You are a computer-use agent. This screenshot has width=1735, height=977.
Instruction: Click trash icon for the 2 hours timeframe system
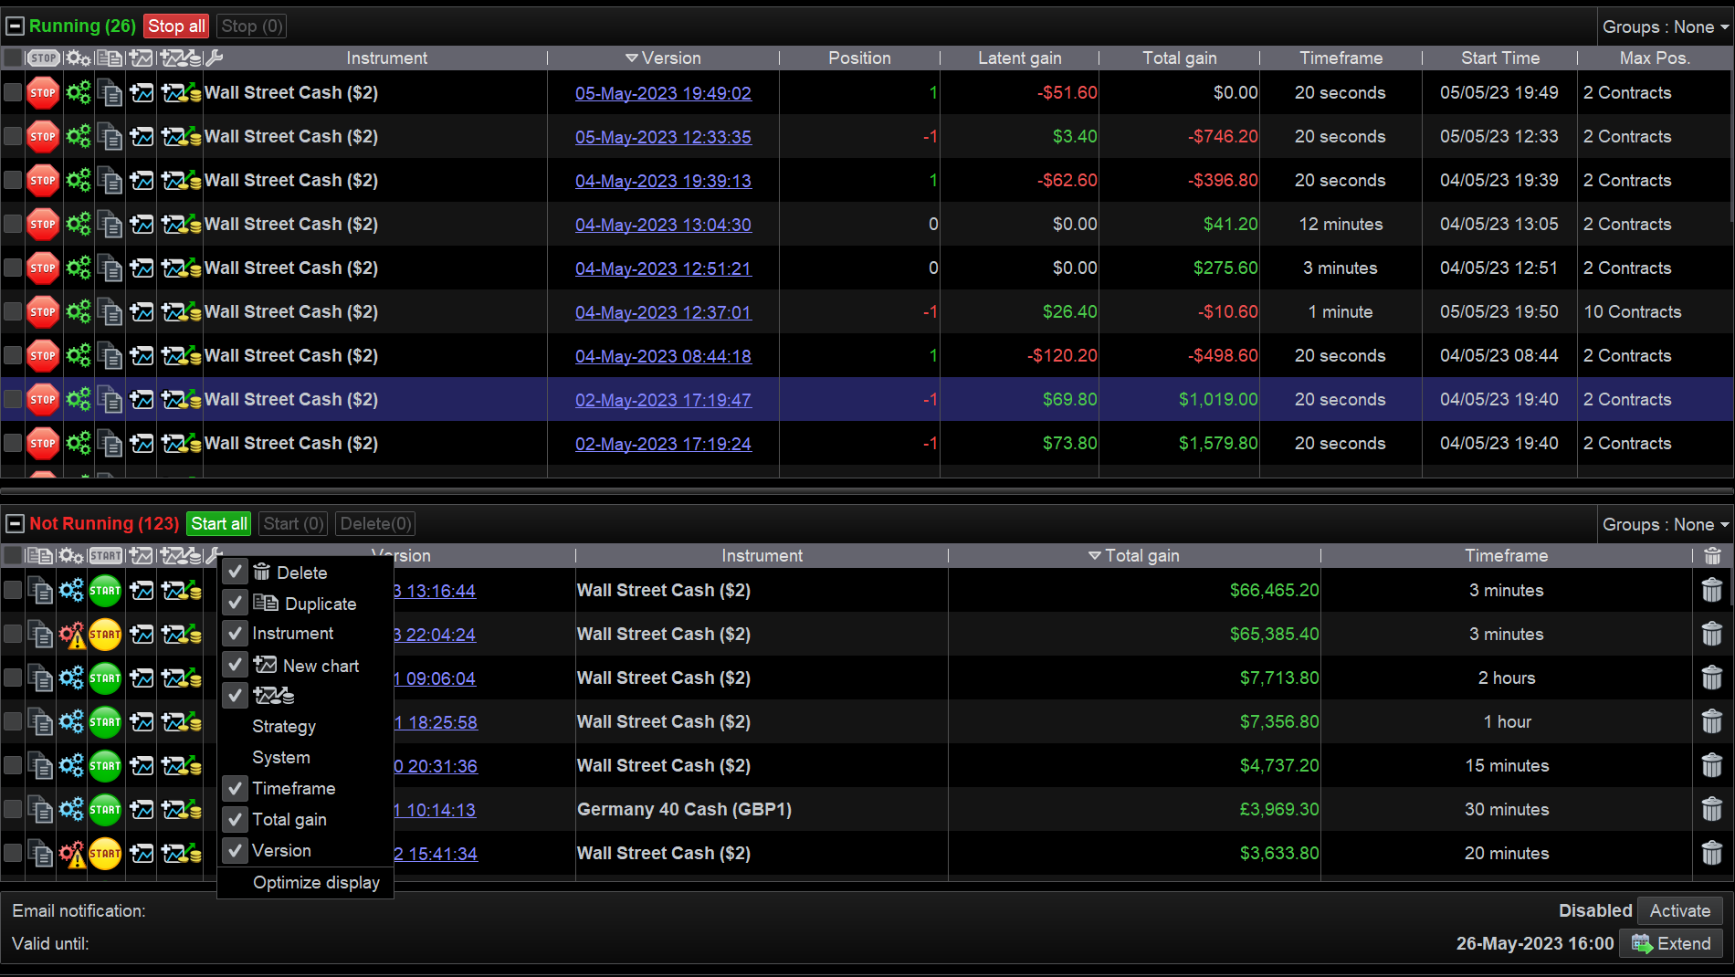(1712, 678)
